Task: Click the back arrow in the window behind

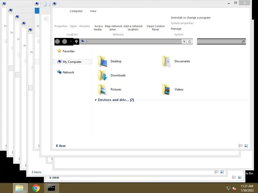Action: coord(46,19)
